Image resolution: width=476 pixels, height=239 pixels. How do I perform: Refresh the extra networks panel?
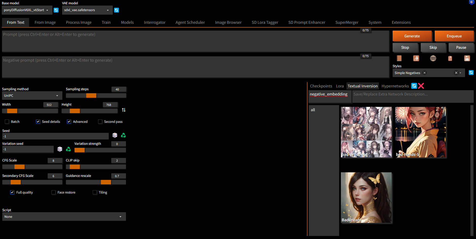(414, 86)
